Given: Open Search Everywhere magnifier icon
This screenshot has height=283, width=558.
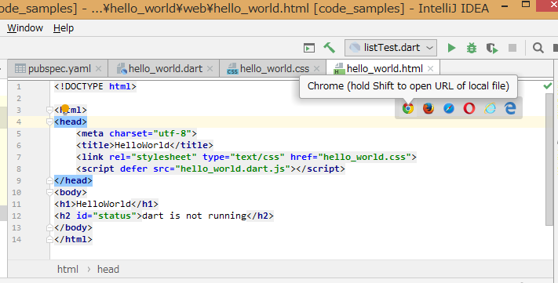Looking at the screenshot, I should click(x=538, y=48).
